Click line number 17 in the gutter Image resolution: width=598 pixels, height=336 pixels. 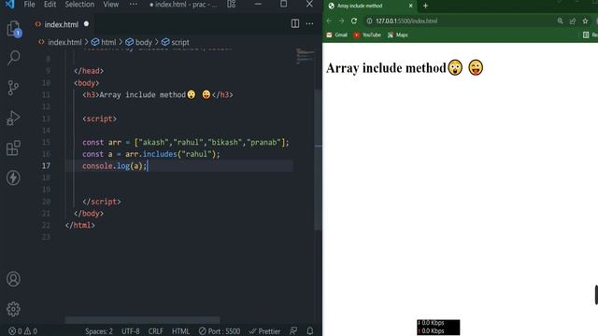point(46,166)
